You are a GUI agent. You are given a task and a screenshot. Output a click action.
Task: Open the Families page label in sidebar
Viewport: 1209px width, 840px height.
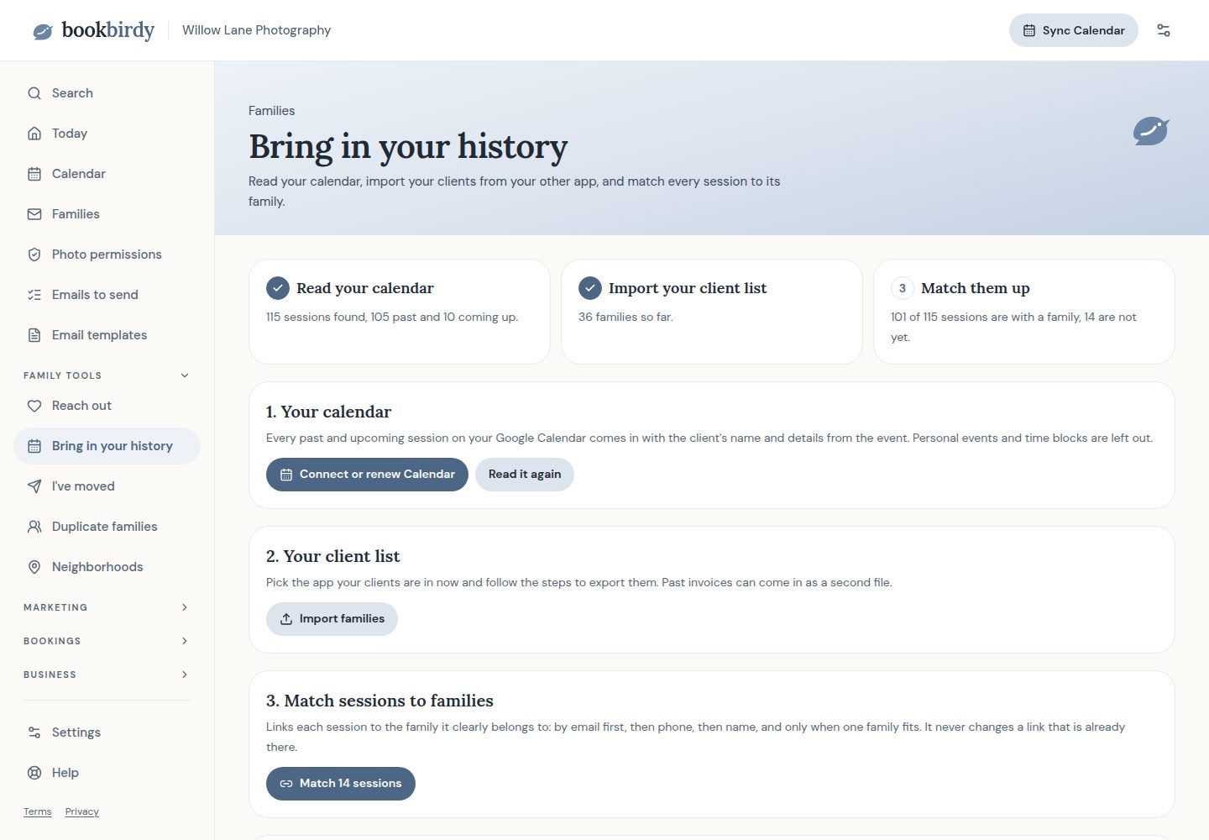click(76, 214)
